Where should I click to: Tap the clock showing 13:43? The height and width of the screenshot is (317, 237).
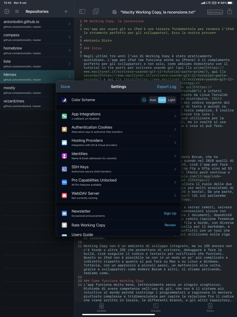pos(8,3)
